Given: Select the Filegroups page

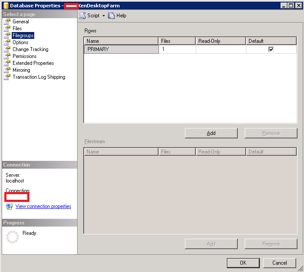Looking at the screenshot, I should coord(23,35).
